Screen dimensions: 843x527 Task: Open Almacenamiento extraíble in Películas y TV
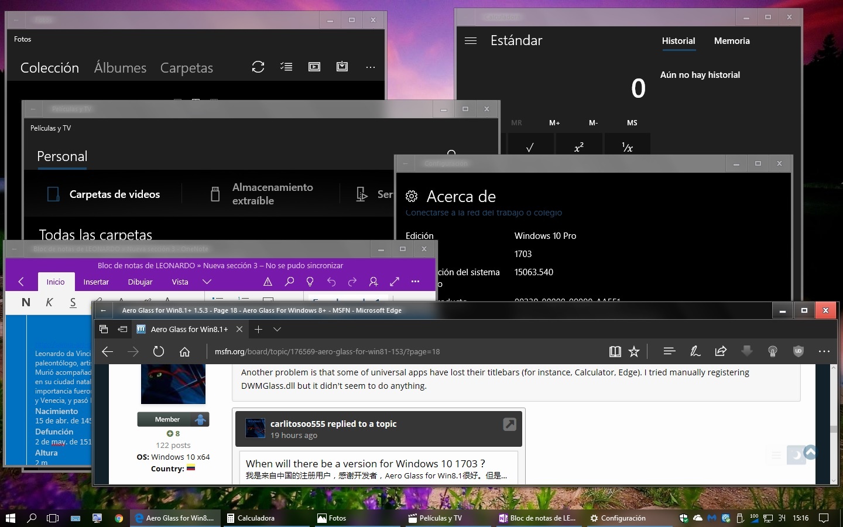coord(262,194)
